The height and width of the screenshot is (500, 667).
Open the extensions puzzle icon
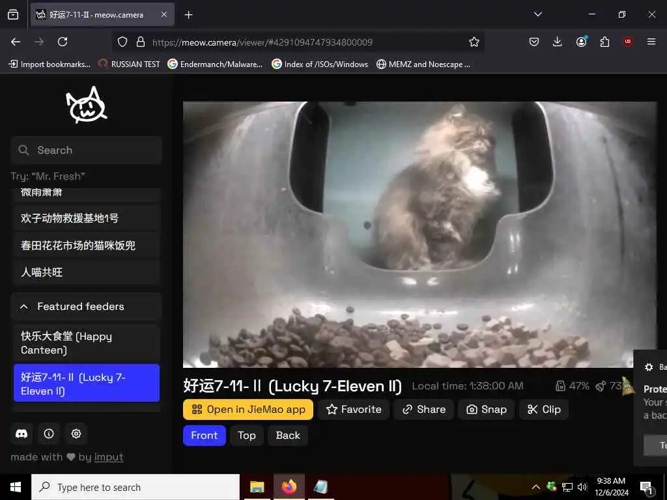pyautogui.click(x=604, y=42)
